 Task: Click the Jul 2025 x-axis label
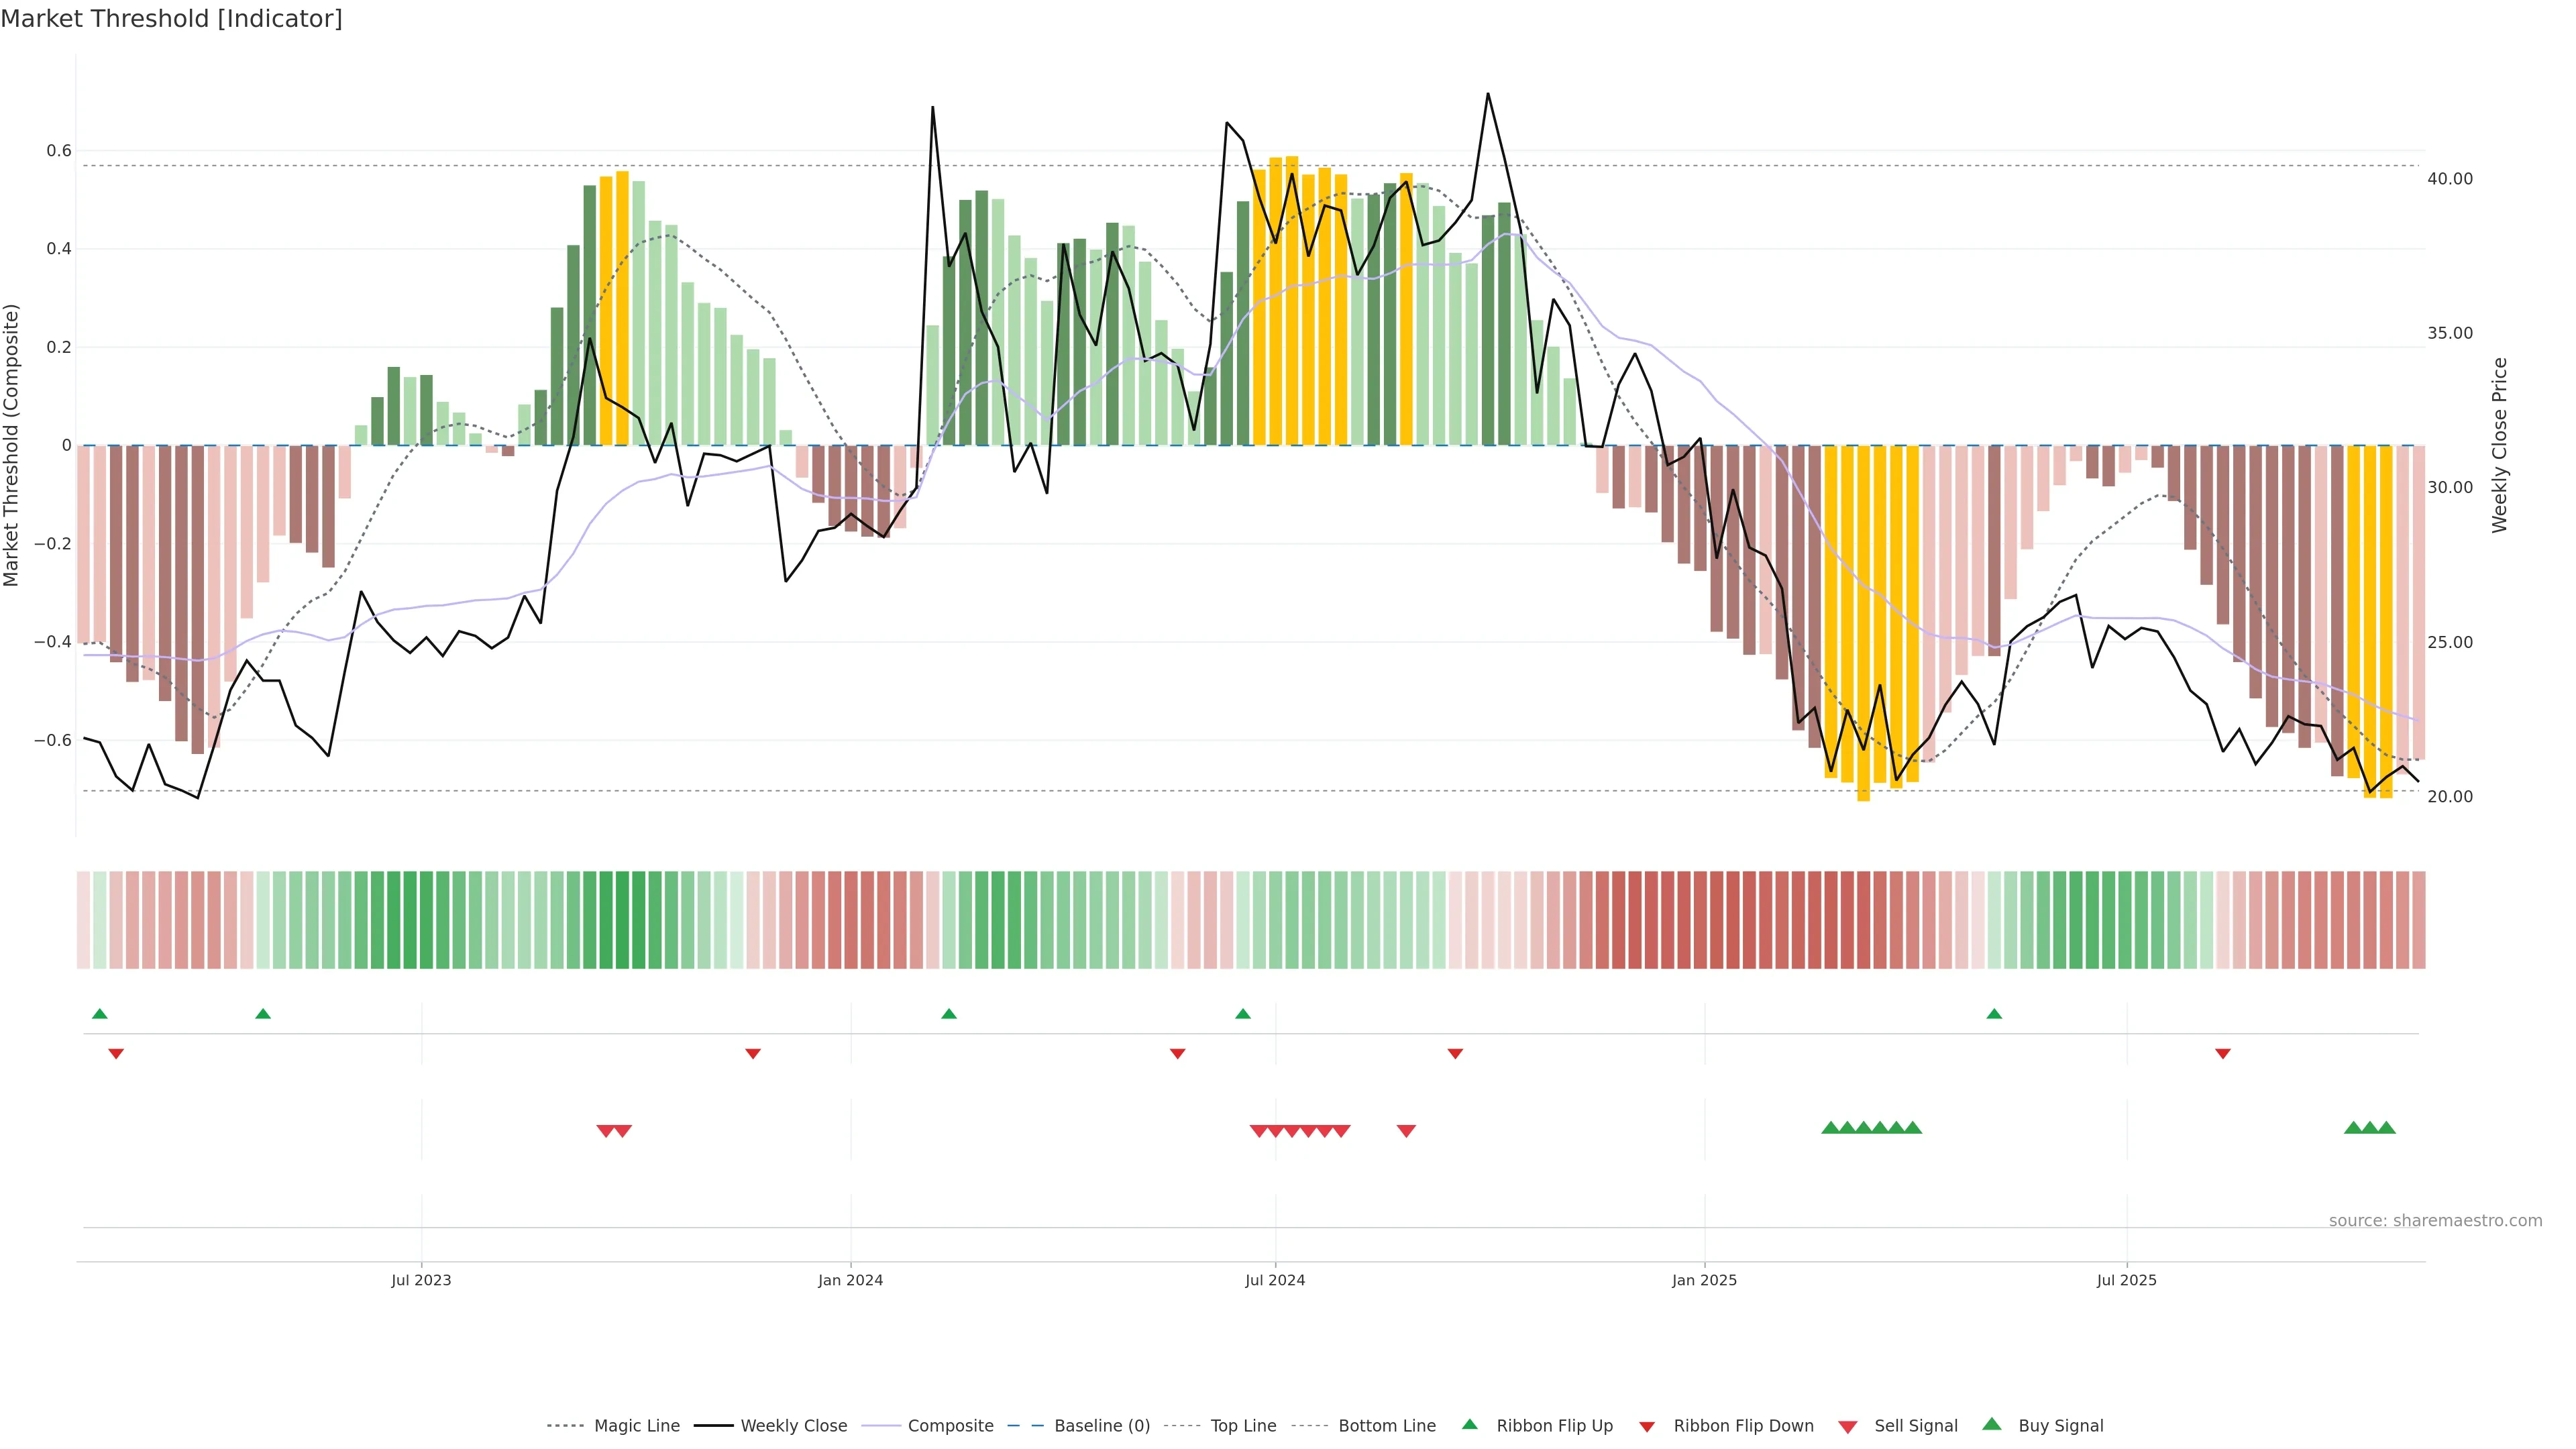click(2126, 1280)
